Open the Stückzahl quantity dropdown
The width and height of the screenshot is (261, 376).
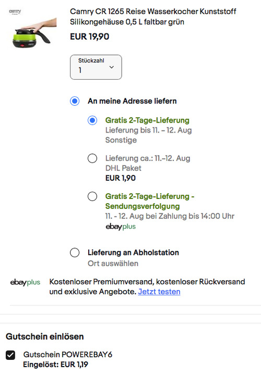96,67
